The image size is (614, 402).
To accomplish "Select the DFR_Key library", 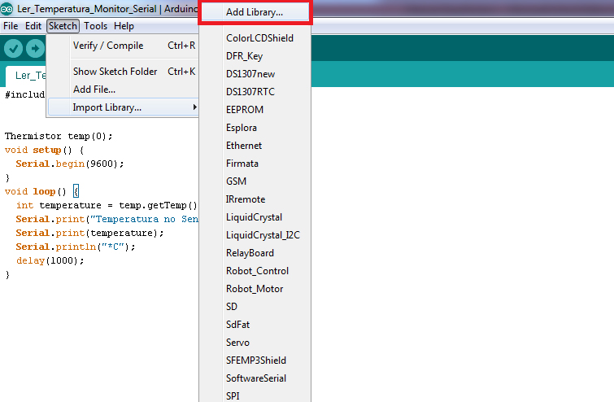I will pyautogui.click(x=255, y=56).
